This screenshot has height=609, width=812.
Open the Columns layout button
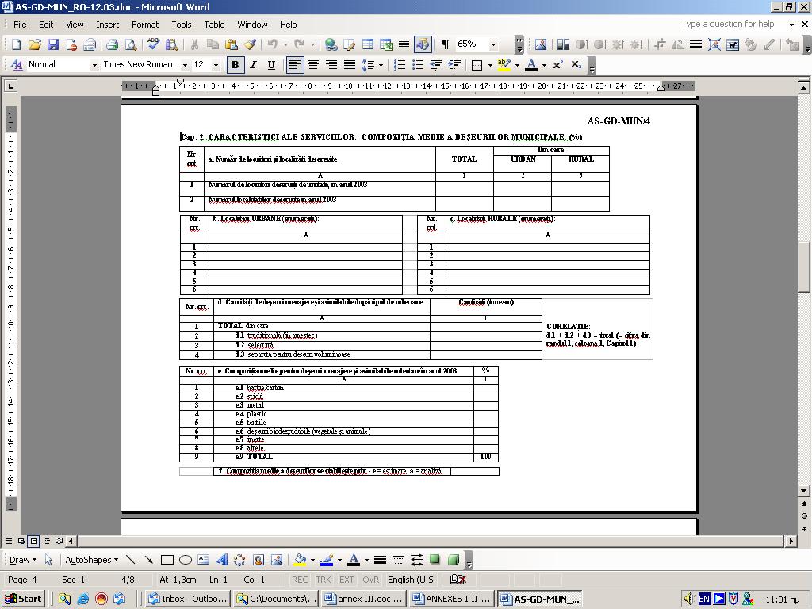click(x=404, y=44)
